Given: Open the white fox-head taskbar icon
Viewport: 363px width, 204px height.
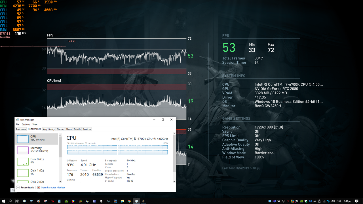Looking at the screenshot, I should (x=101, y=201).
